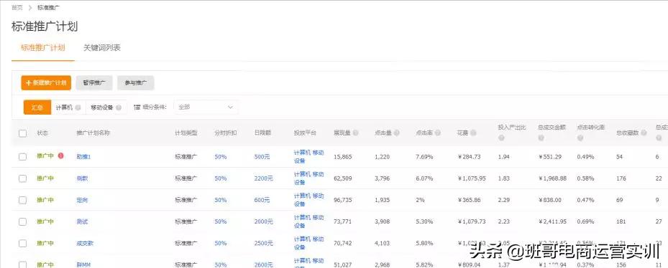Check the box for plan 爆款
This screenshot has width=668, height=268.
click(22, 178)
